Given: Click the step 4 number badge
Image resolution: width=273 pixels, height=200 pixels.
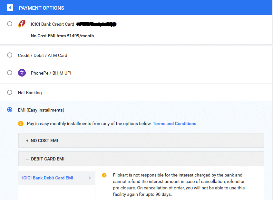Looking at the screenshot, I should (x=10, y=8).
